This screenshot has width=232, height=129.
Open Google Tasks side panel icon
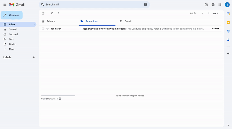pyautogui.click(x=228, y=31)
